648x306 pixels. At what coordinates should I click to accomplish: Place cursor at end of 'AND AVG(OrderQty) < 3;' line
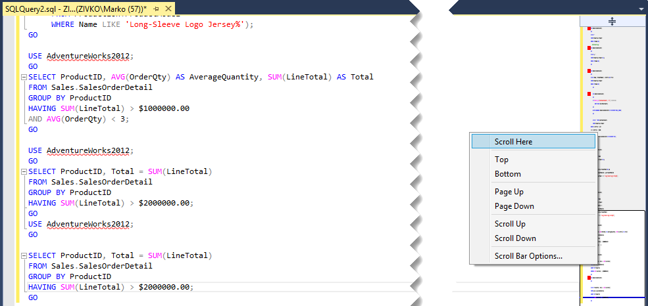tap(130, 120)
